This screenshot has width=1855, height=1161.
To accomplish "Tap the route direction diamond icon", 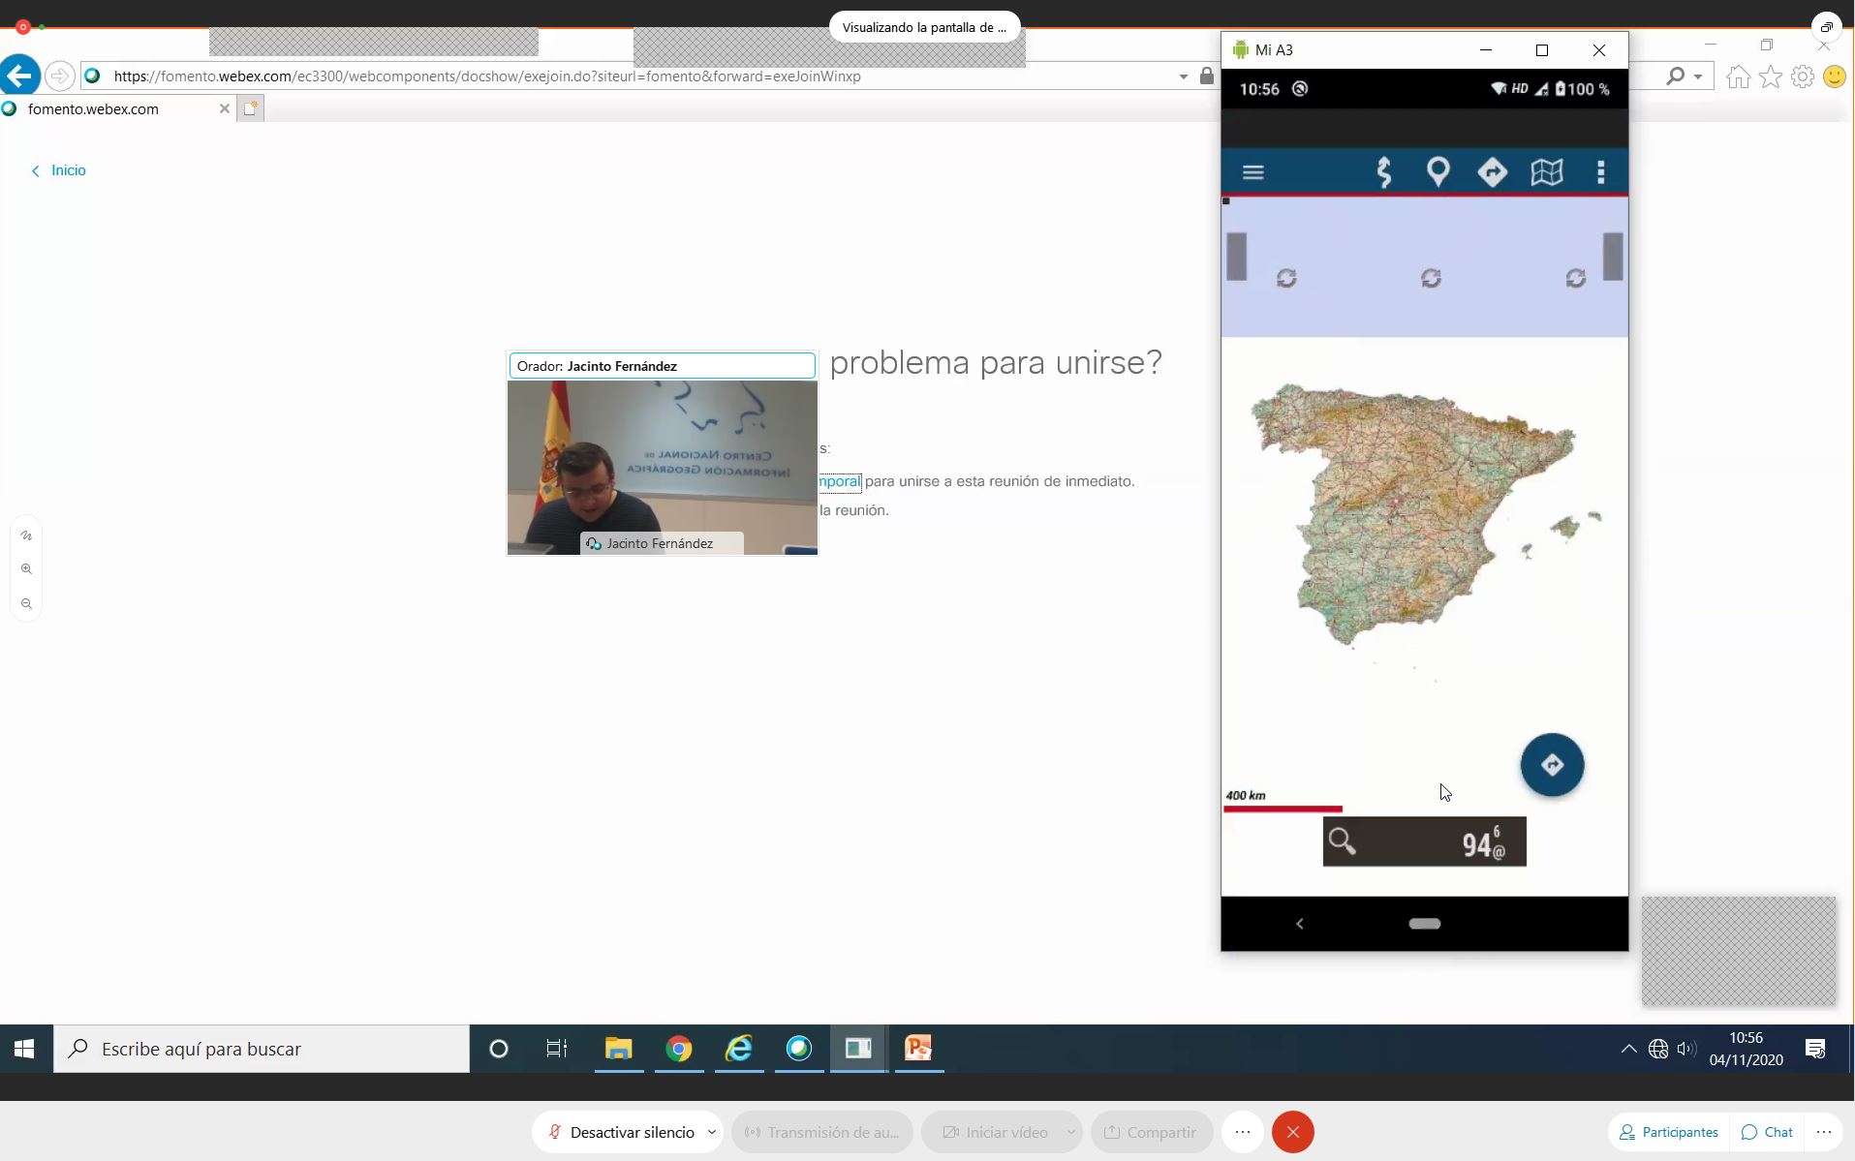I will click(1493, 172).
